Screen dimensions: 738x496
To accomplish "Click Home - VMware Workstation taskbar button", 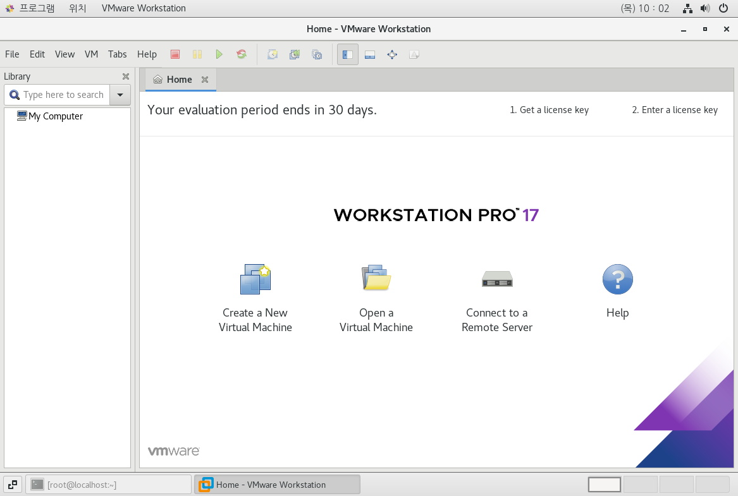I will tap(277, 484).
